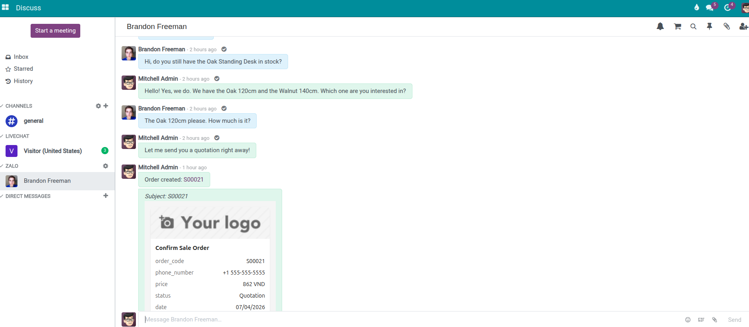Viewport: 749px width, 327px height.
Task: Invite people with the add-user icon
Action: tap(743, 27)
